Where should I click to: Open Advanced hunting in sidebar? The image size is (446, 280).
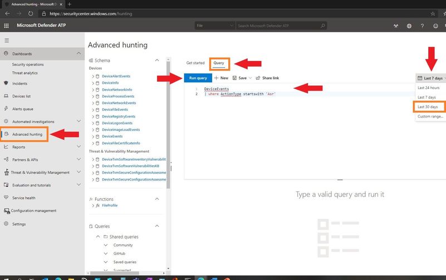pos(27,134)
